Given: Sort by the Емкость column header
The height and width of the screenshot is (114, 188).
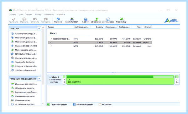Looking at the screenshot, I should coord(97,27).
